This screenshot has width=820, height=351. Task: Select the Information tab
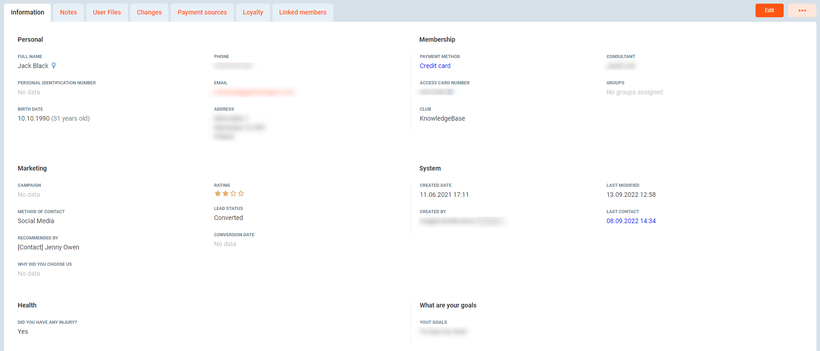(x=28, y=12)
